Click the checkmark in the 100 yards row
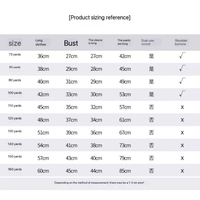The image size is (200, 200). tap(182, 94)
